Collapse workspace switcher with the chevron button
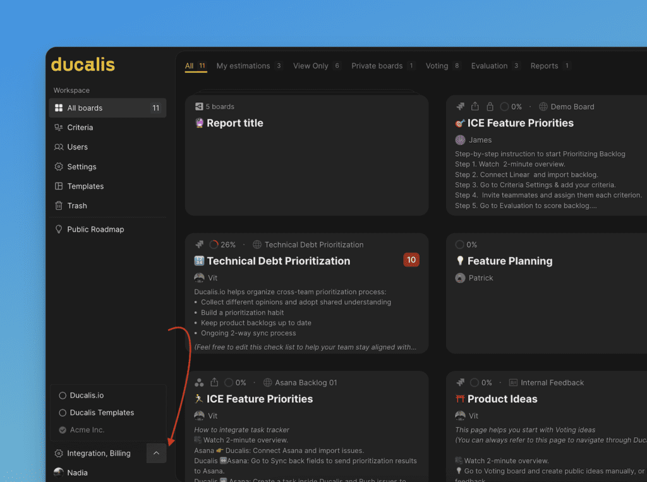 tap(156, 453)
